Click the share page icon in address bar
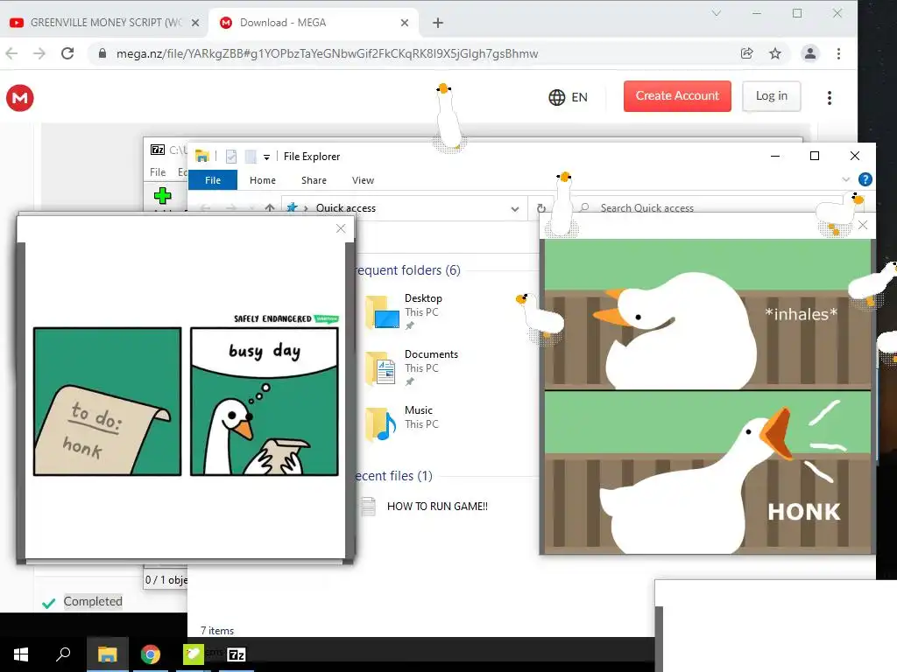The height and width of the screenshot is (672, 897). tap(746, 53)
